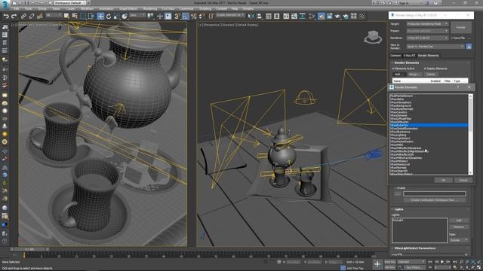The height and width of the screenshot is (271, 483).
Task: Click the timeline's time slider handle
Action: click(x=30, y=249)
